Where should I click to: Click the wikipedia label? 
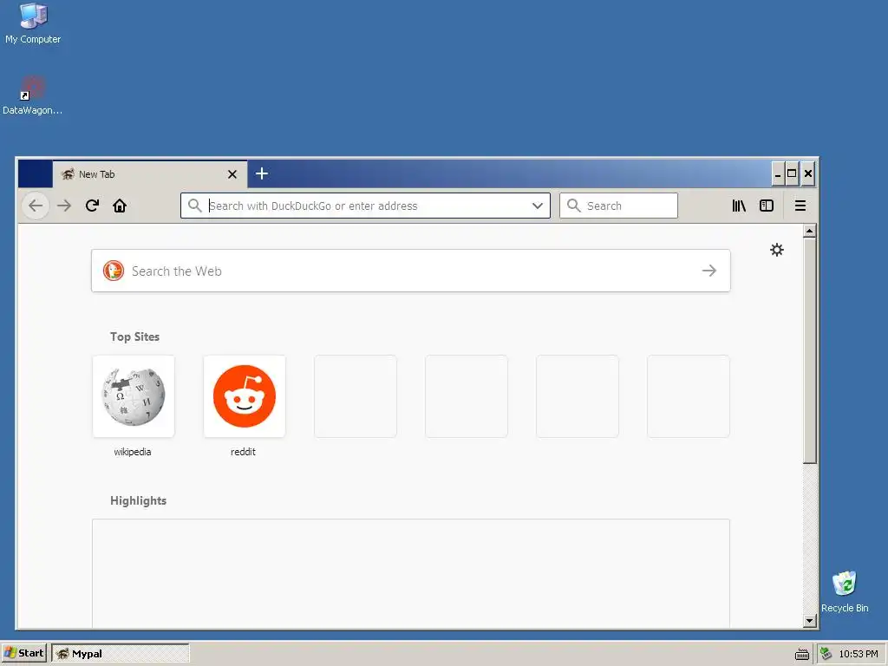point(133,452)
